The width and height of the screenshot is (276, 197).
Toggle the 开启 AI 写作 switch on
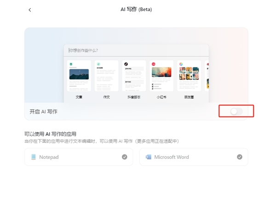pyautogui.click(x=236, y=111)
